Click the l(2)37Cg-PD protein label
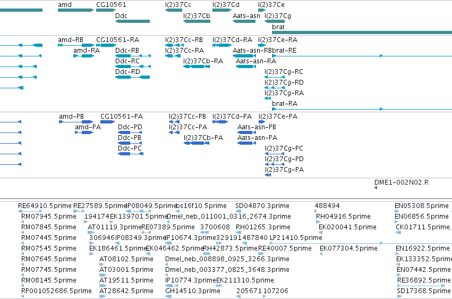The image size is (452, 299). 284,159
